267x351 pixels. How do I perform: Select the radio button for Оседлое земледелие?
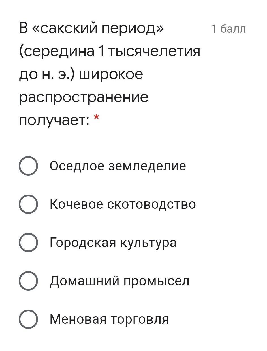point(28,166)
